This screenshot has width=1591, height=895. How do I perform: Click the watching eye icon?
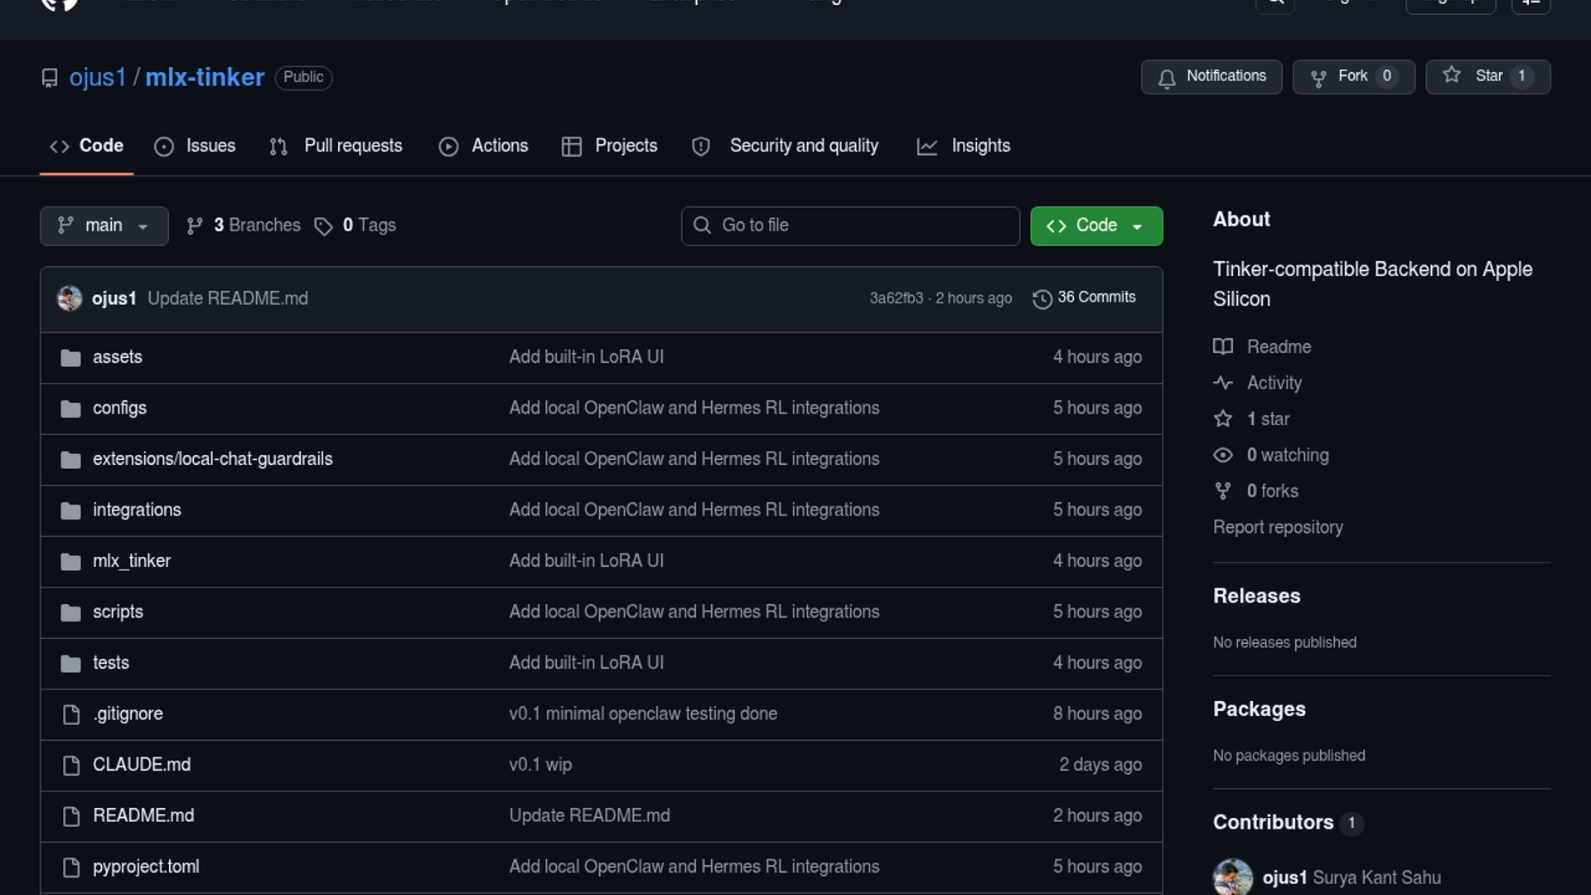click(1223, 455)
